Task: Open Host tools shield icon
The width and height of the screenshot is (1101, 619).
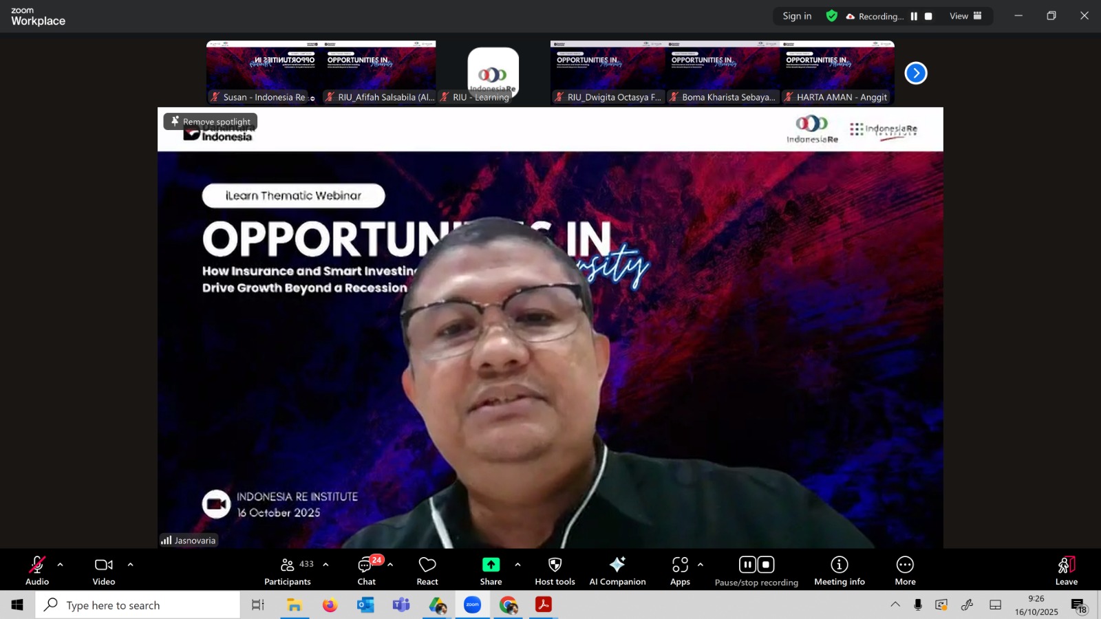Action: (555, 570)
